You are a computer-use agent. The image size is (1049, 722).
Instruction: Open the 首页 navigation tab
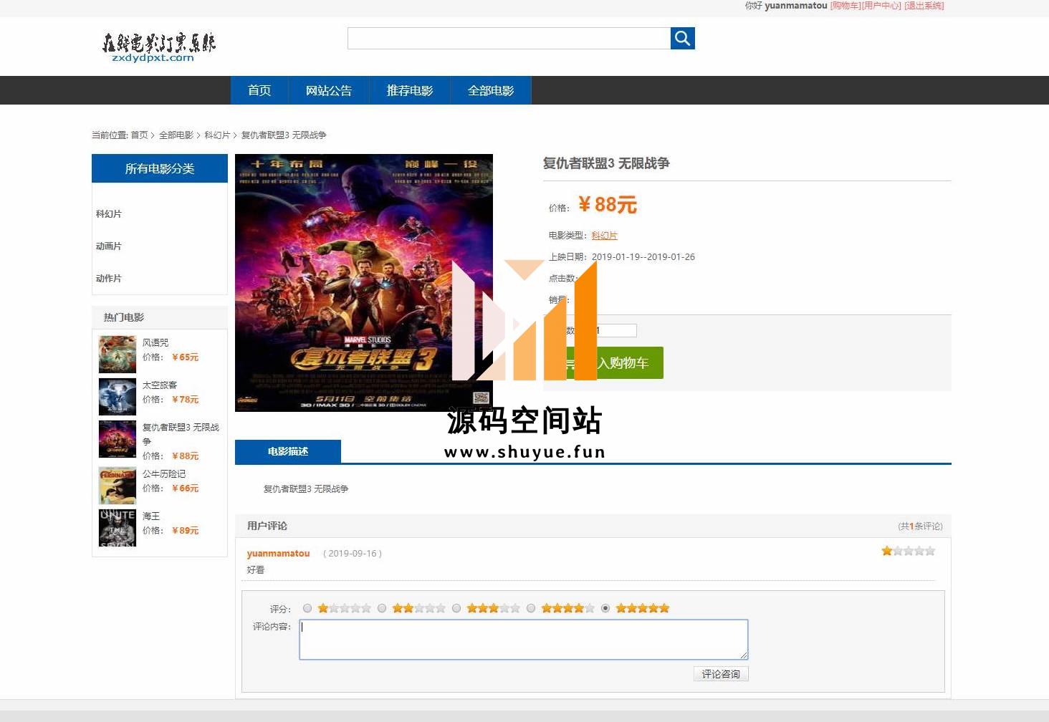[x=259, y=90]
